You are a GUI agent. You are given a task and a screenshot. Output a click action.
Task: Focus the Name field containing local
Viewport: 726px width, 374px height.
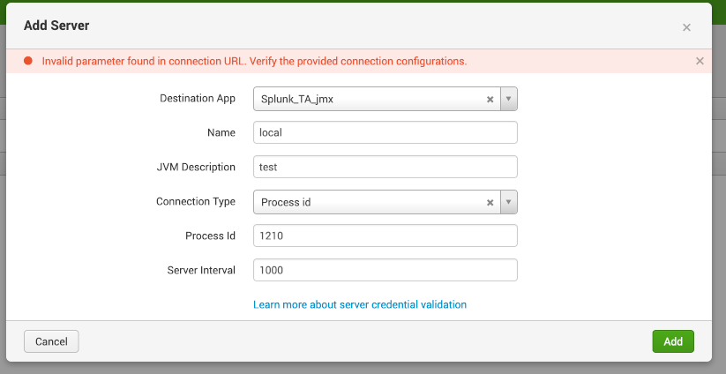(385, 132)
